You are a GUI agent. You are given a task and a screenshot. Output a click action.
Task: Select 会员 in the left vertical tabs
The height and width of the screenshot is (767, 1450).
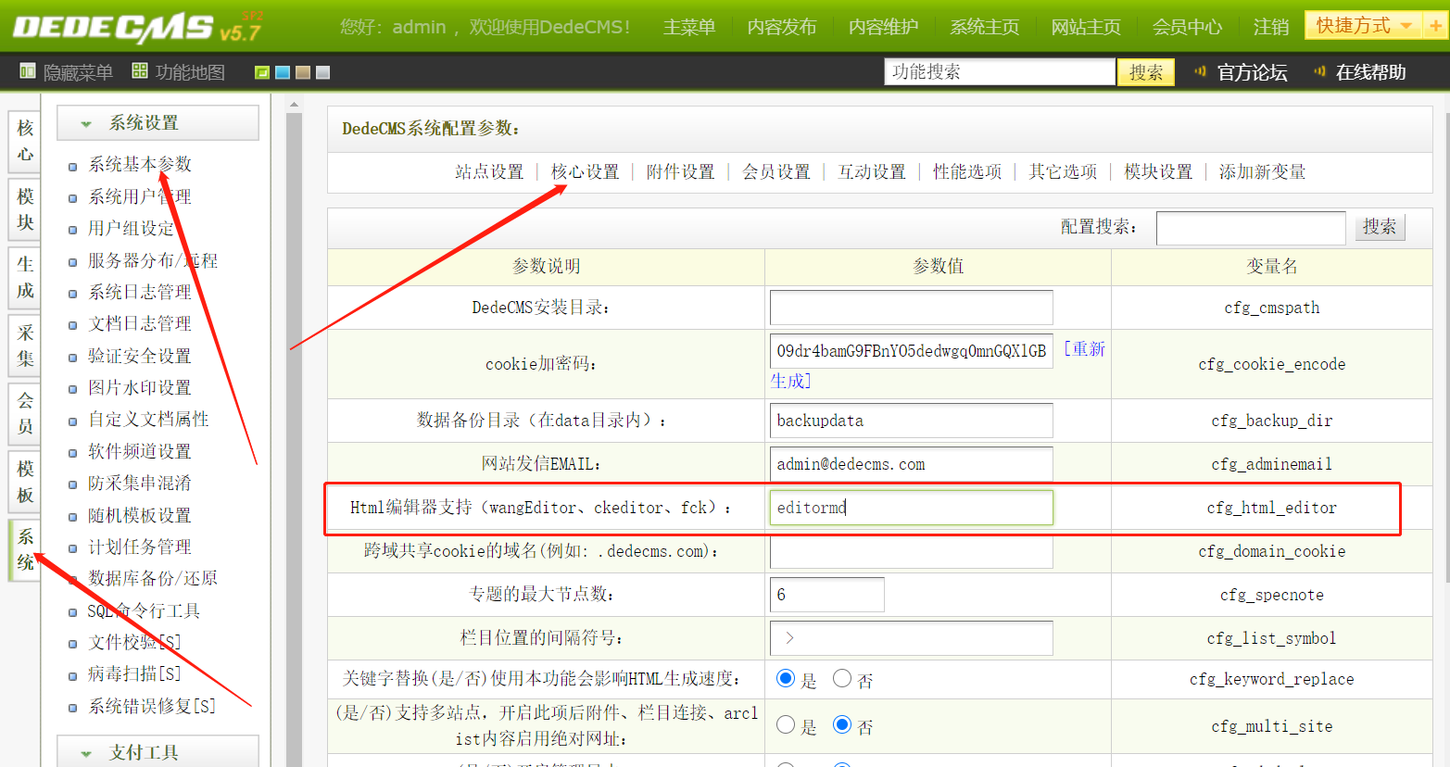[x=25, y=413]
